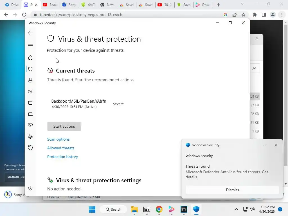Click the taskbar Search box

[x=113, y=209]
